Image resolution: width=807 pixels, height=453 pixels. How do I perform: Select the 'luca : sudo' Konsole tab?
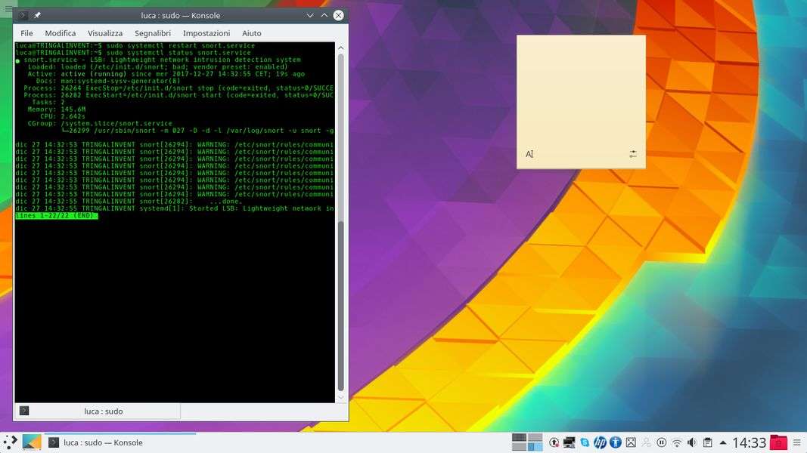tap(103, 411)
